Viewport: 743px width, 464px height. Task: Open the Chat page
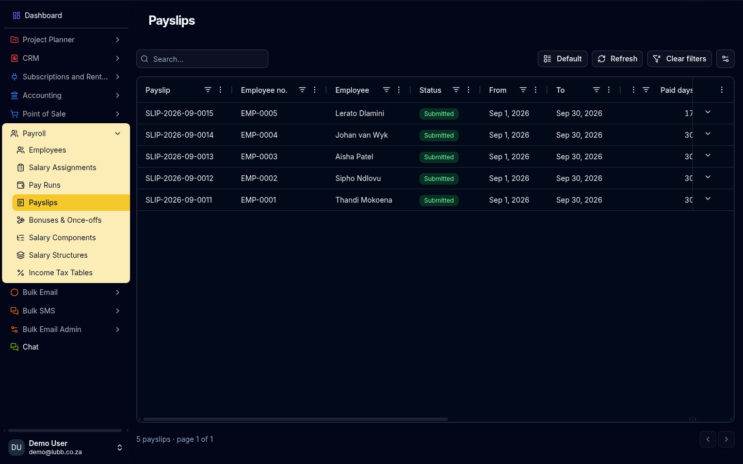point(66,347)
